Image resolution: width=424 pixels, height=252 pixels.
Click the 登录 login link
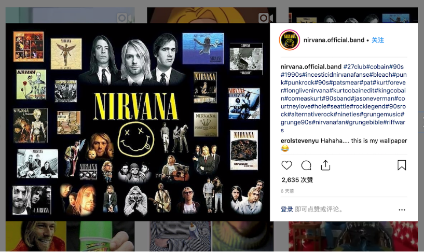point(287,209)
